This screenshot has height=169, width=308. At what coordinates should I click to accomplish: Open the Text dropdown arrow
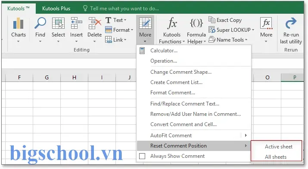(x=125, y=20)
